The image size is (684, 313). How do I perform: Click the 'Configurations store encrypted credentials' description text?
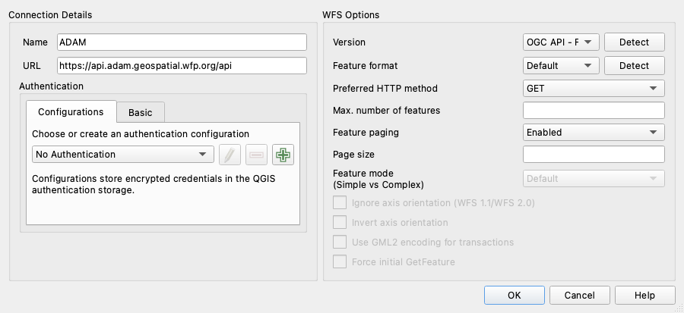(154, 184)
